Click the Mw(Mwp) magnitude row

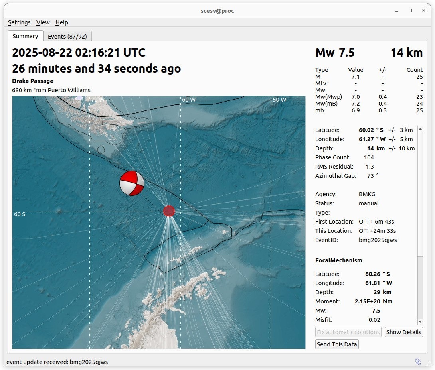point(369,97)
